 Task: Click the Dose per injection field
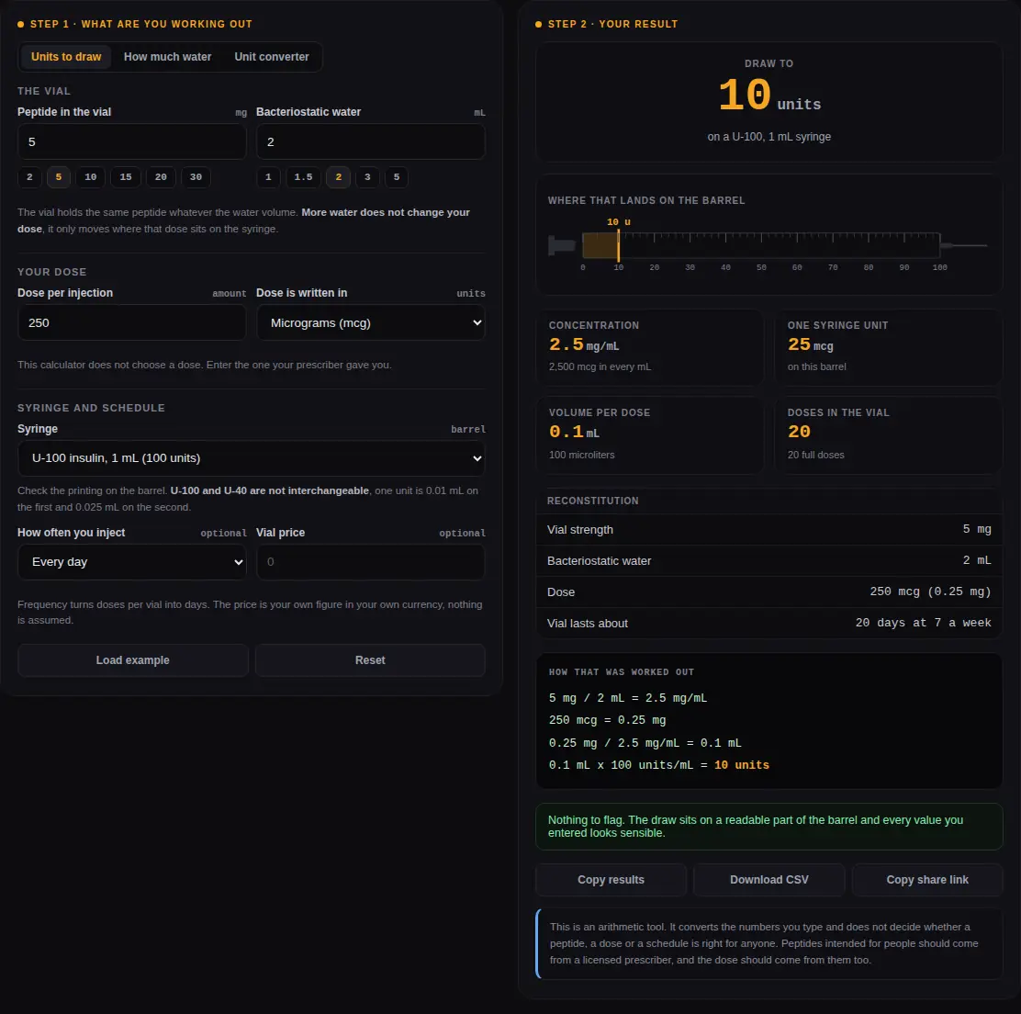pos(132,323)
